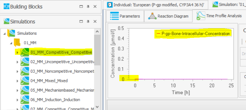
Task: Click the 04_MM_Mixed_Mixed simulation icon
Action: tap(25, 81)
